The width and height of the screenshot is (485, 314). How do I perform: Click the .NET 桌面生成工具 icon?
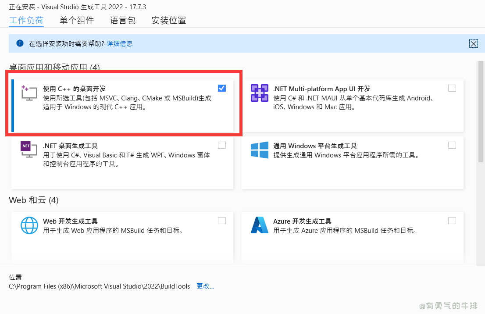[x=29, y=150]
